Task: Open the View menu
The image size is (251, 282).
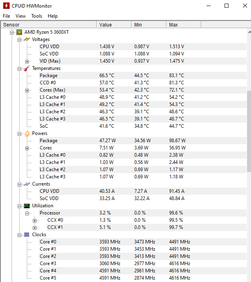Action: point(20,16)
